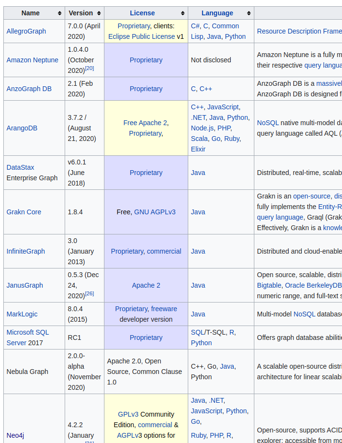Open Proprietary link in Amazon Neptune row
The image size is (342, 443).
pyautogui.click(x=146, y=60)
